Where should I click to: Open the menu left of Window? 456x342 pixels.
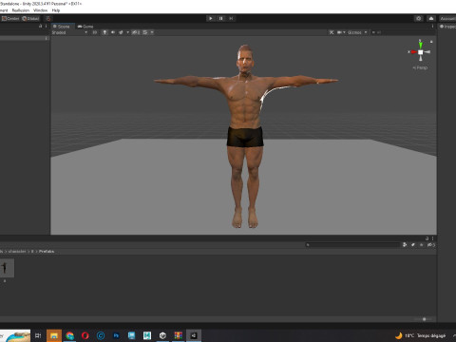point(21,10)
